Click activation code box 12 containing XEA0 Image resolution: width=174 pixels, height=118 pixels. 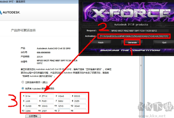point(80,106)
